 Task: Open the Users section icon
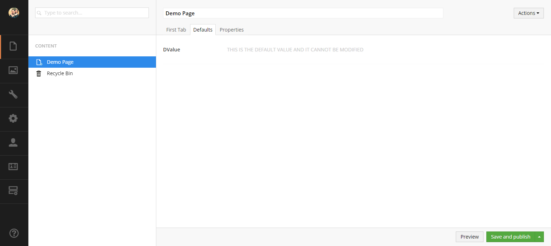[x=13, y=142]
